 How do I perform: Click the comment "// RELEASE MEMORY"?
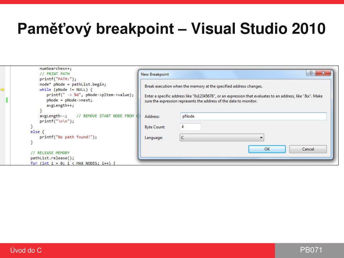(x=50, y=153)
